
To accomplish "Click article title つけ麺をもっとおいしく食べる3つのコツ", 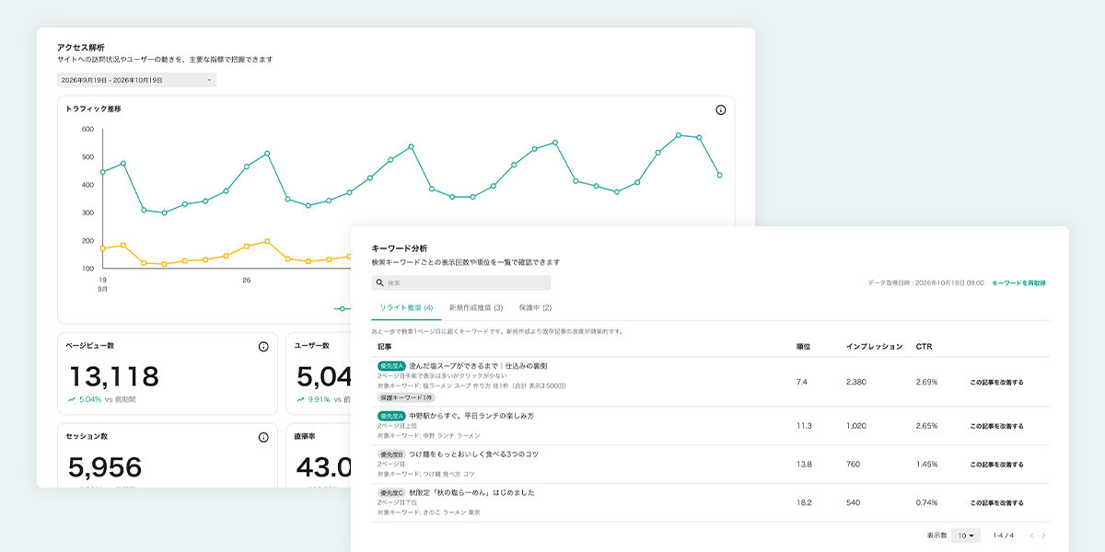I will (474, 454).
